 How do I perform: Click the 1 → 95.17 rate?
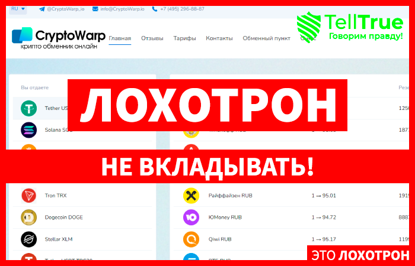[x=324, y=239]
